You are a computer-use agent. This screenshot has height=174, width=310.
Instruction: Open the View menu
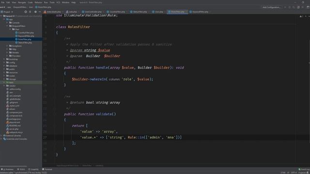coord(14,2)
